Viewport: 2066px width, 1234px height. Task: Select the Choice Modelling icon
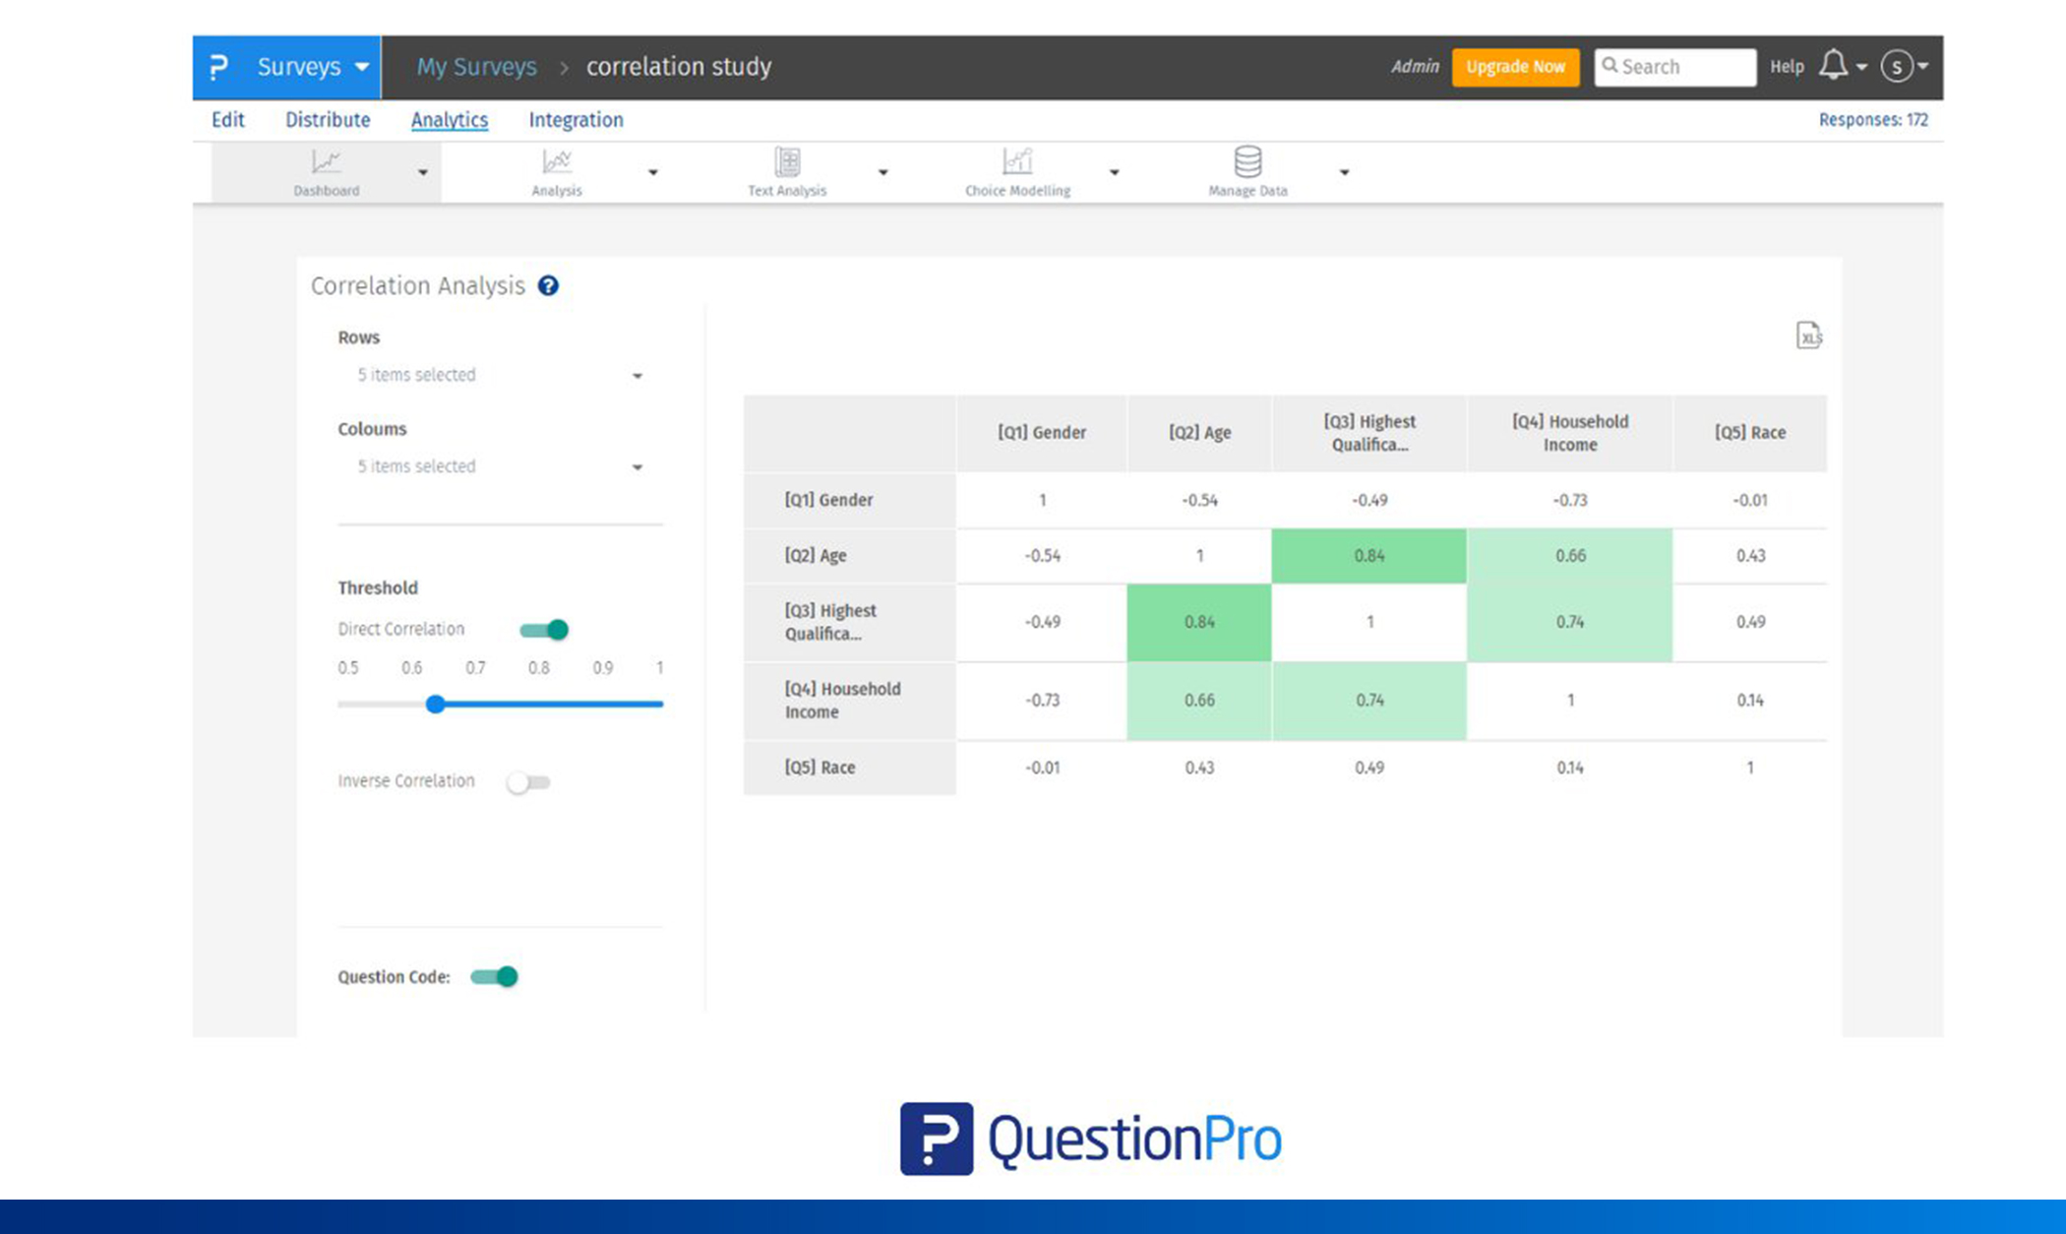(x=1017, y=161)
